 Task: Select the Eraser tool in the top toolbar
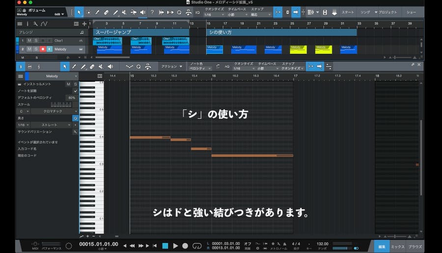click(106, 12)
